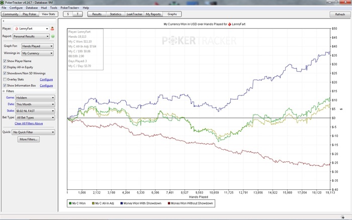This screenshot has width=352, height=220.
Task: Collapse the Filters section expander
Action: tap(4, 91)
